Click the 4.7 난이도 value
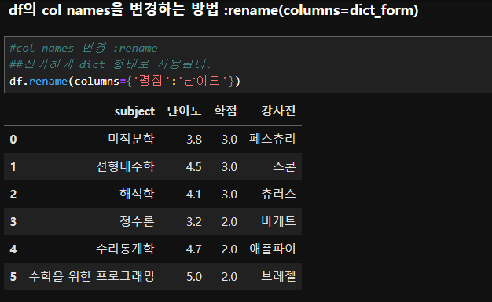The image size is (492, 302). [194, 249]
